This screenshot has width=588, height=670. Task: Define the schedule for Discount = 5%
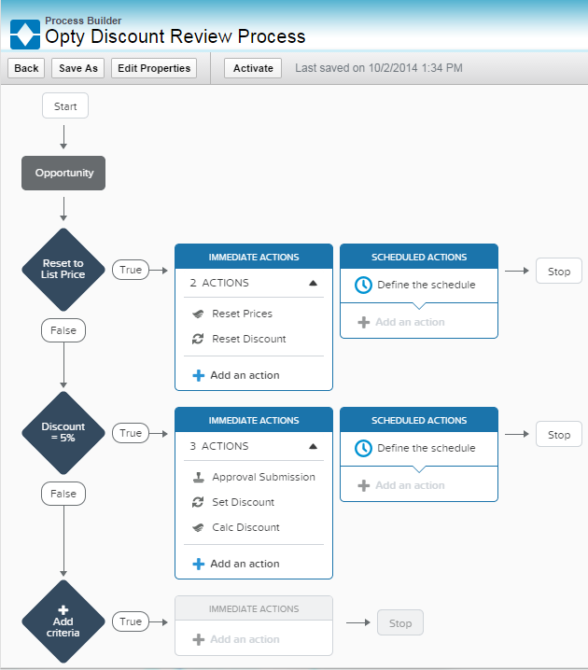click(426, 448)
